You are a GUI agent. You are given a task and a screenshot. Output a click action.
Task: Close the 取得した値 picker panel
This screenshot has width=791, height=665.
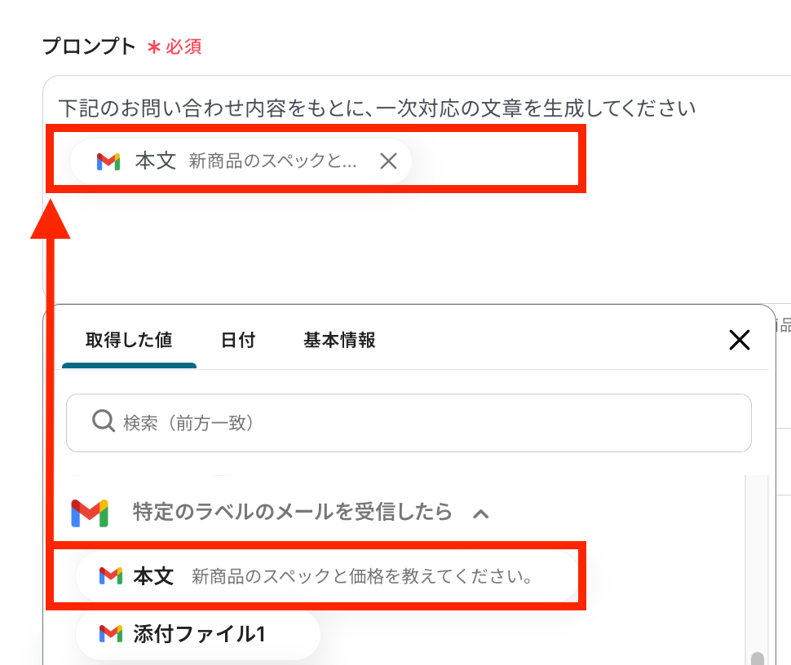[x=739, y=340]
